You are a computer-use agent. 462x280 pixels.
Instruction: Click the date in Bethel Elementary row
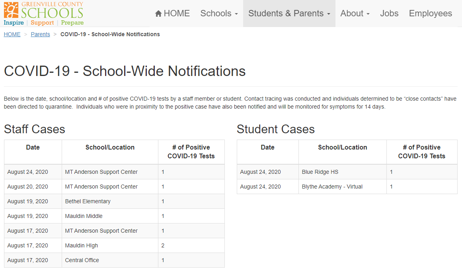click(33, 201)
